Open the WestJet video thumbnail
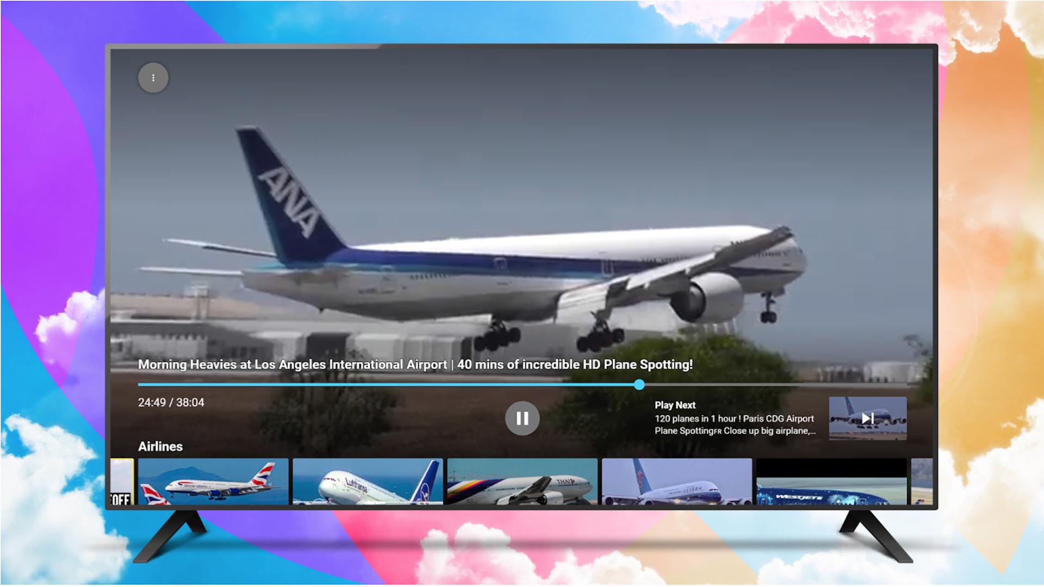The height and width of the screenshot is (587, 1044). (x=831, y=482)
